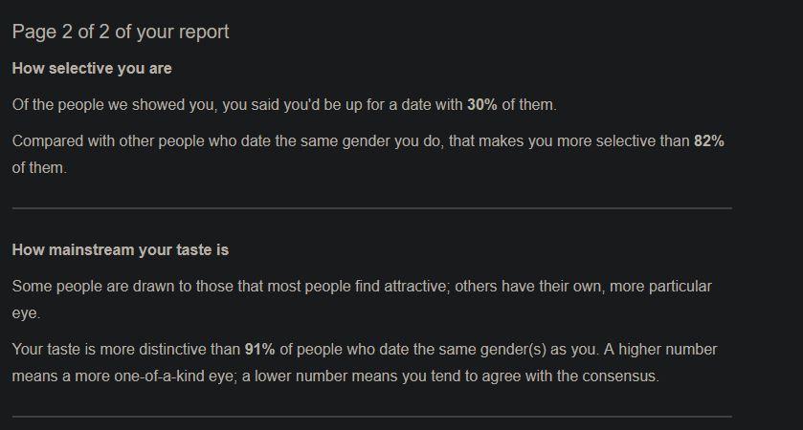This screenshot has width=803, height=430.
Task: Click the divider line below the mainstream taste section
Action: (371, 417)
